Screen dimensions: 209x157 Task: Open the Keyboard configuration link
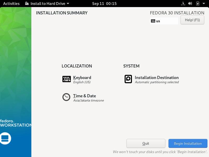click(82, 77)
